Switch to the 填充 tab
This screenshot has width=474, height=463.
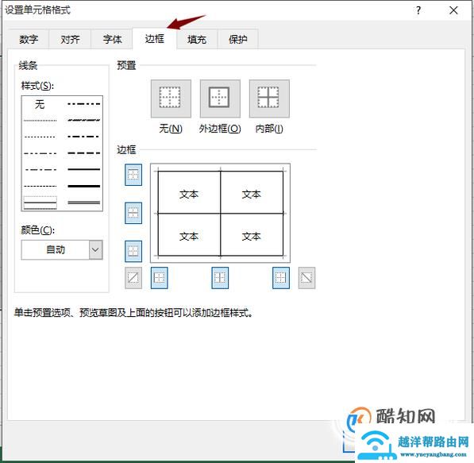(x=196, y=40)
